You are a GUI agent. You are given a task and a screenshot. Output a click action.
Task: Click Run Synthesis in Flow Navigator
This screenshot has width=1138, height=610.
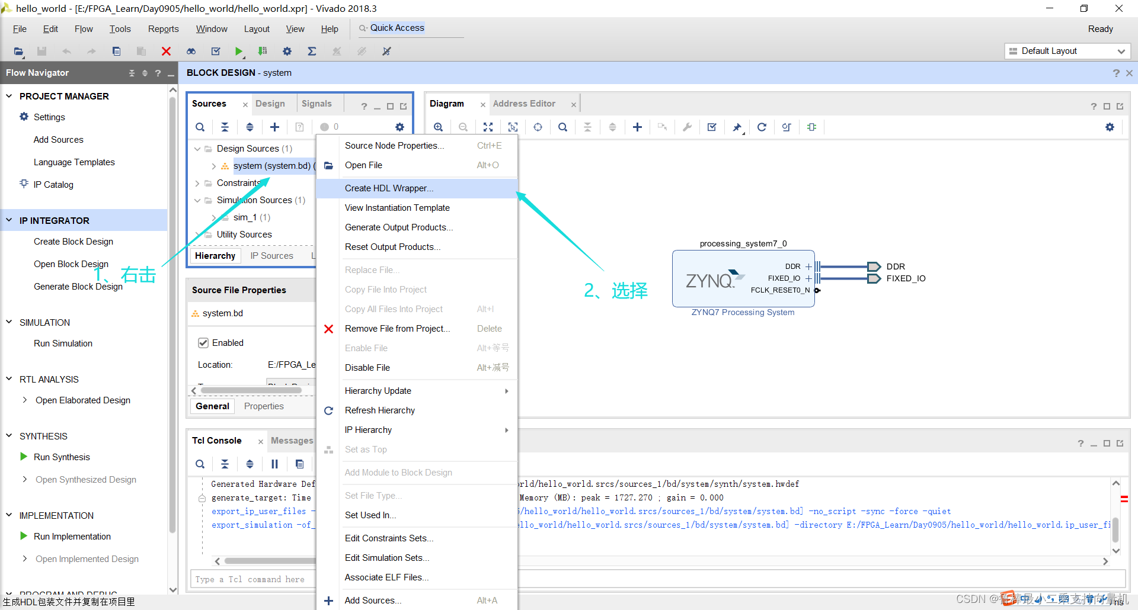(62, 457)
